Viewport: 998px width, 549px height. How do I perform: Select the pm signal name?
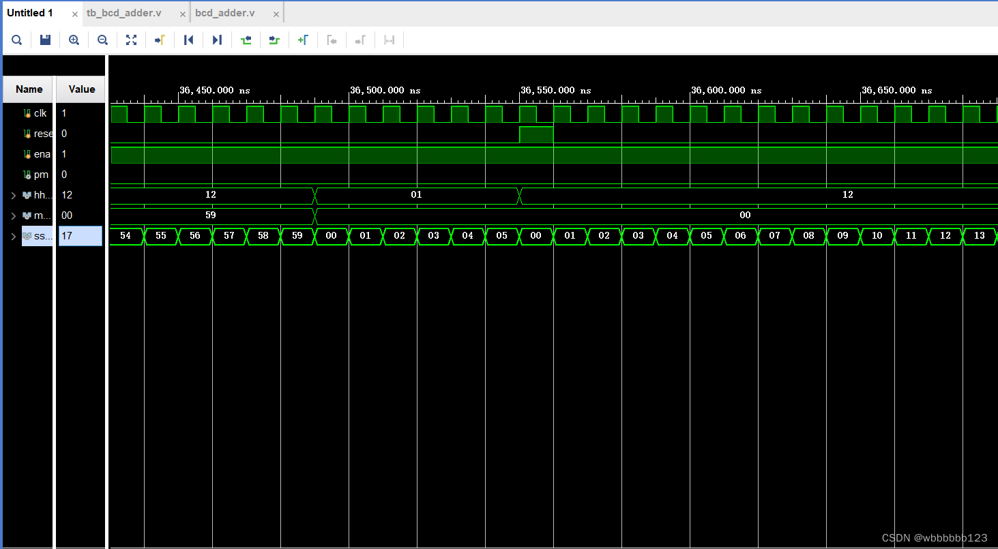pos(41,175)
